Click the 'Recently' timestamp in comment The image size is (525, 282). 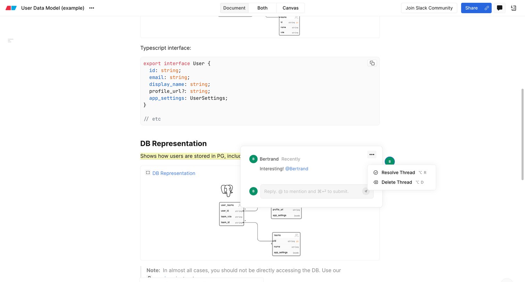[x=291, y=159]
